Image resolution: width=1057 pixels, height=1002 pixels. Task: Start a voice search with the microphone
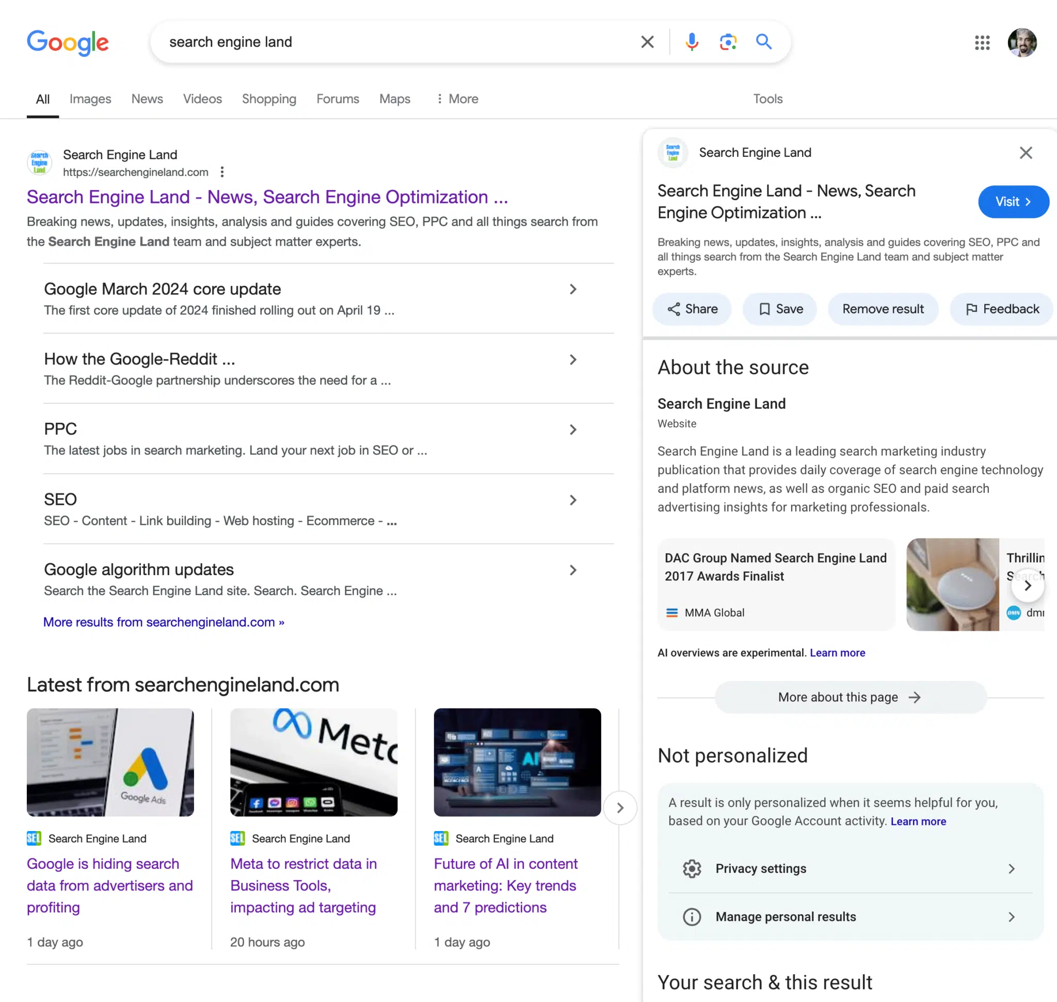[692, 42]
